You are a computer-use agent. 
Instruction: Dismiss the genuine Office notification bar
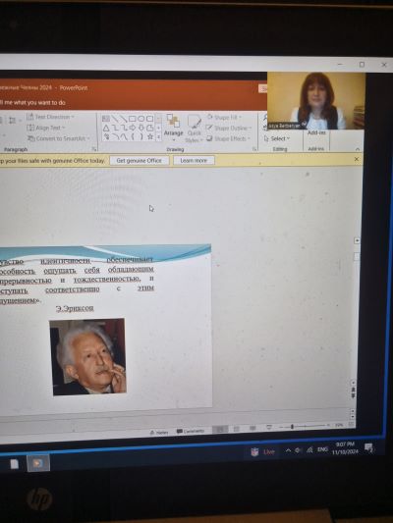[x=357, y=159]
